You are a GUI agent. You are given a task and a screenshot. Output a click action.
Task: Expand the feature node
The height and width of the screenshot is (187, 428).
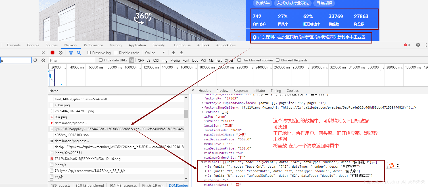202,112
